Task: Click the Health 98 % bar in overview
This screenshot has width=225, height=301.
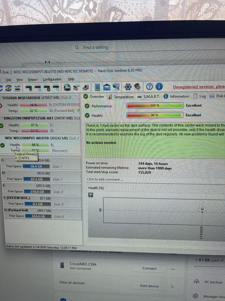Action: (155, 115)
